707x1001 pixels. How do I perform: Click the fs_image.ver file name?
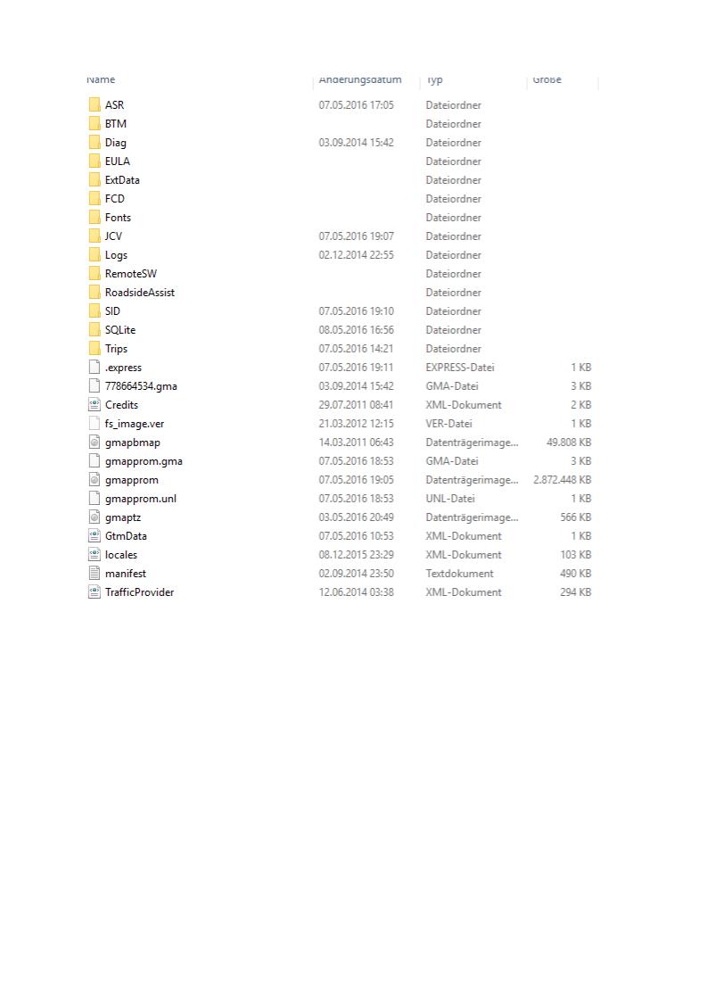point(135,424)
